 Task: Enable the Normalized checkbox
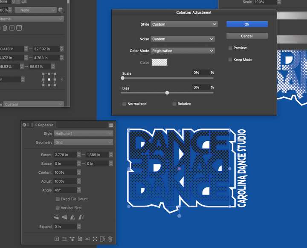[x=125, y=104]
